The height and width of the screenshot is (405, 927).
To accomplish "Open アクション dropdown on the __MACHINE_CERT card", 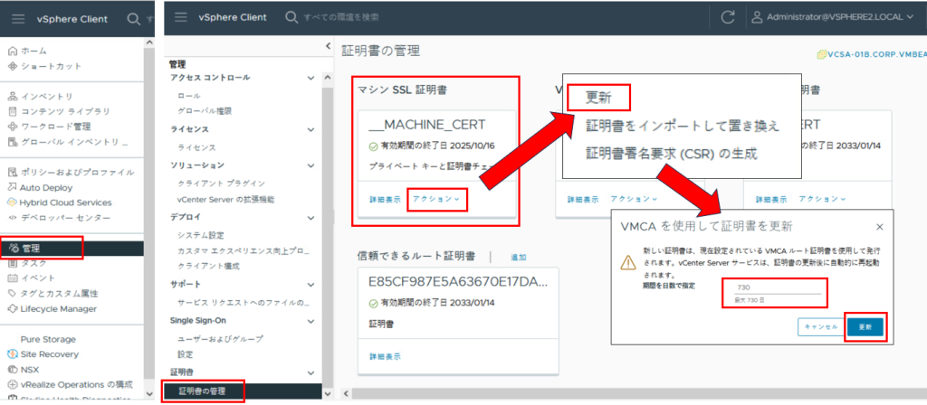I will [436, 199].
